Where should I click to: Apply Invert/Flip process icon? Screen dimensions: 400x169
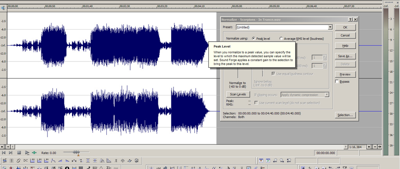(x=81, y=160)
